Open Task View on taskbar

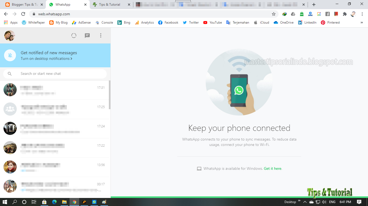34,202
